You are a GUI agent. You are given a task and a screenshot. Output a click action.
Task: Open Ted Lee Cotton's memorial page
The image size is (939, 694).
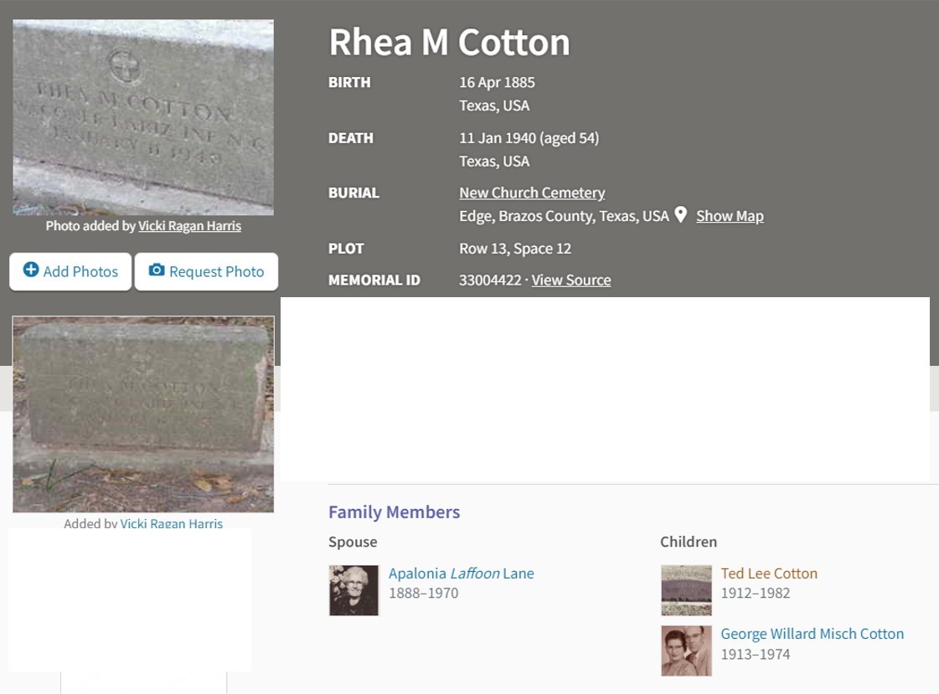pos(769,573)
